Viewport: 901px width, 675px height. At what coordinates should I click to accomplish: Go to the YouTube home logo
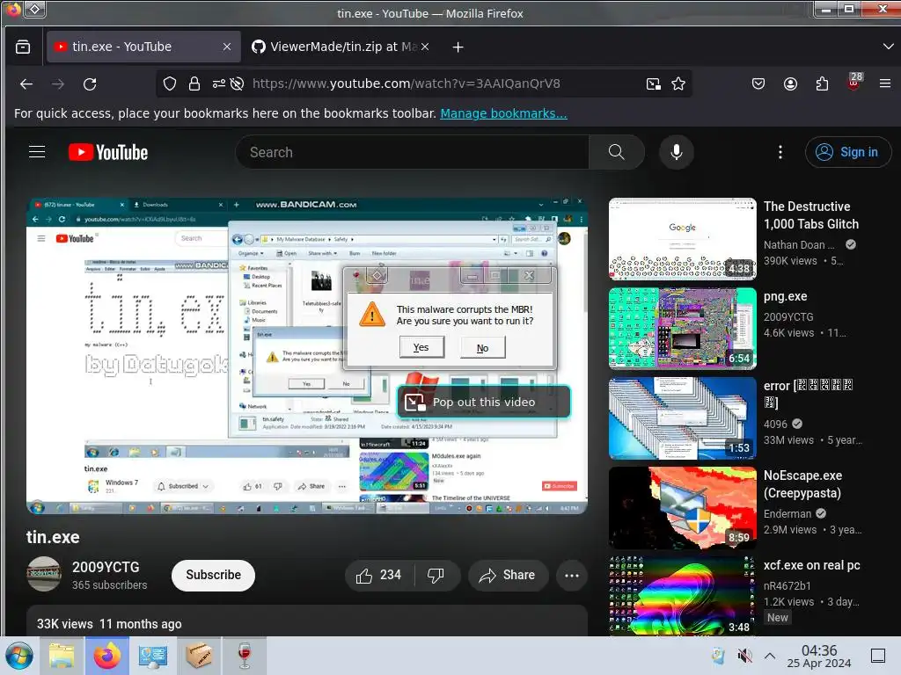(x=108, y=152)
